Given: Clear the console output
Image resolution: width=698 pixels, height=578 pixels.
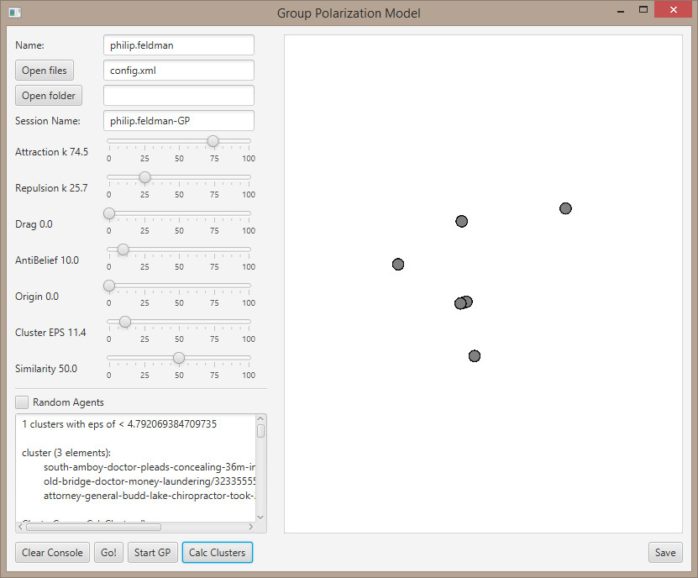Looking at the screenshot, I should [x=52, y=552].
